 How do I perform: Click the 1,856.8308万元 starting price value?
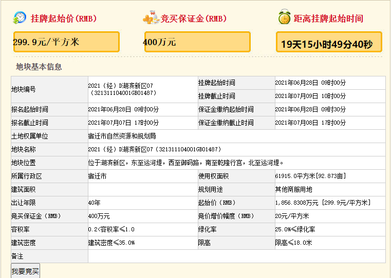coord(322,203)
